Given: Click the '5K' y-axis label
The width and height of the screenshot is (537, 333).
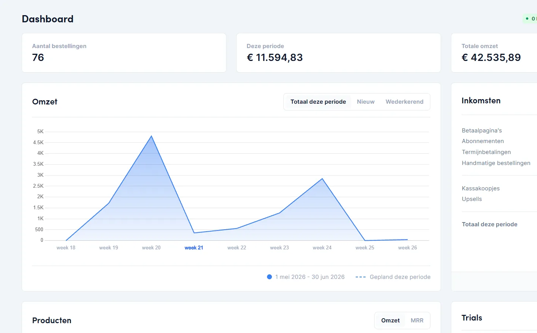Looking at the screenshot, I should coord(40,132).
